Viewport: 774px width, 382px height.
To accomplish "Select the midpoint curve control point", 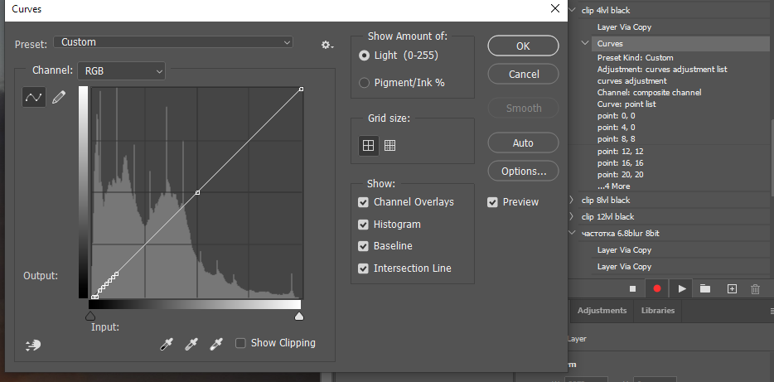I will tap(197, 192).
